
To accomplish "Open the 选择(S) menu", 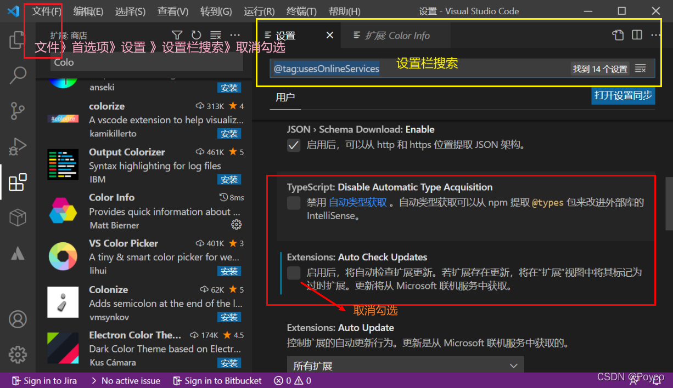I will [x=131, y=12].
